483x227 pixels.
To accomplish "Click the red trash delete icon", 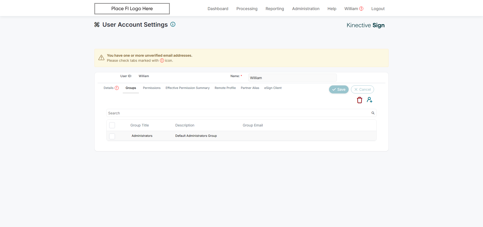I will (359, 100).
